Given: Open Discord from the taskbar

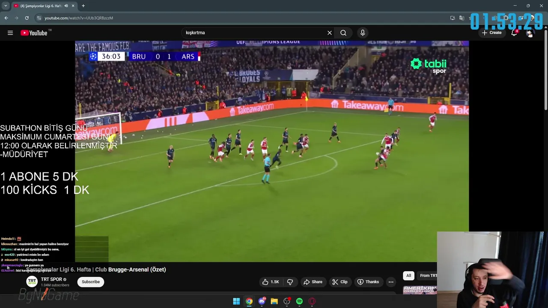Looking at the screenshot, I should [262, 301].
